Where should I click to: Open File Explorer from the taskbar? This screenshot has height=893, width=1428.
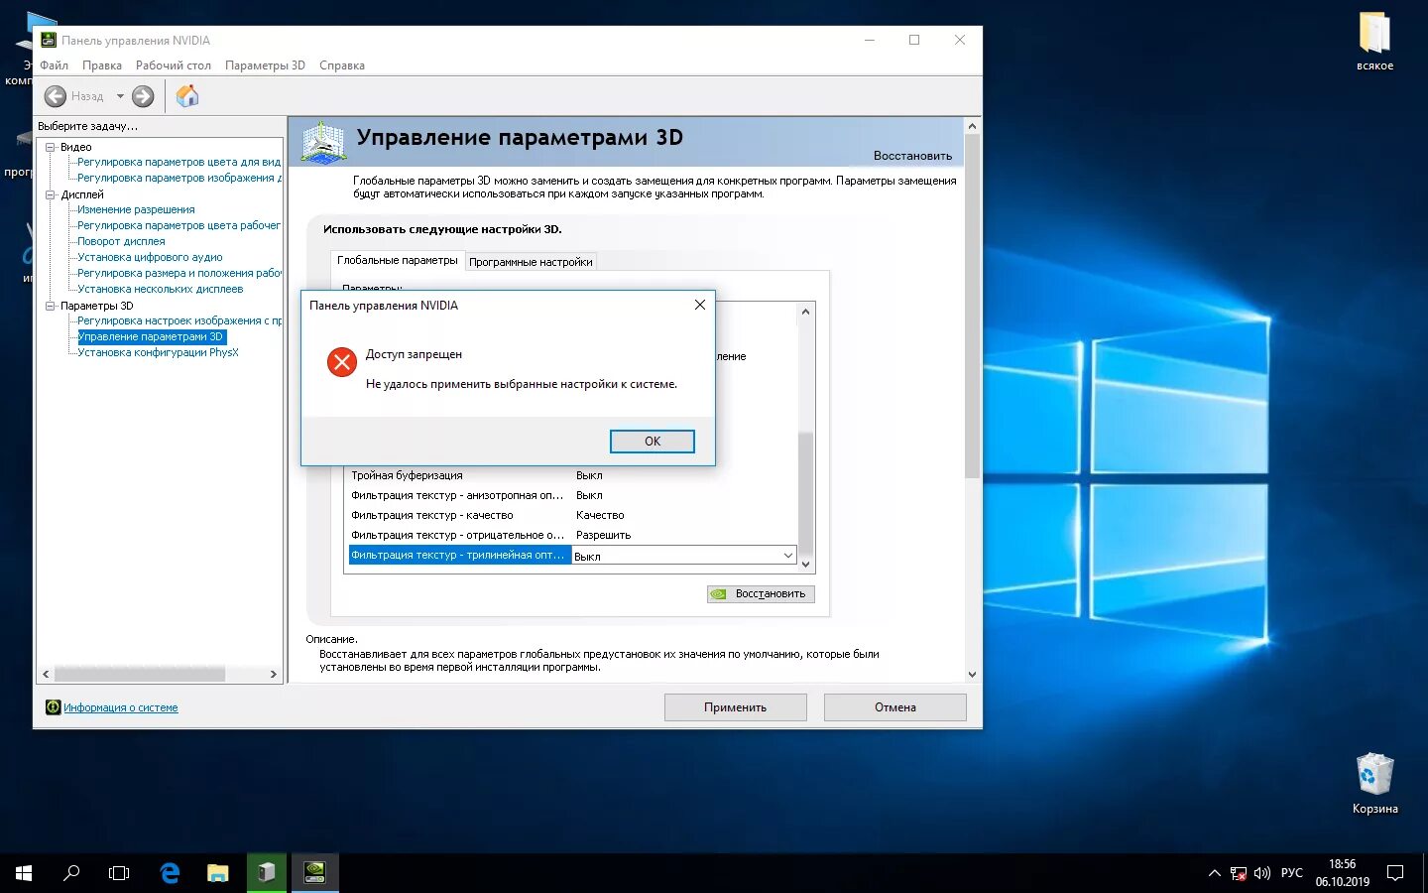(218, 873)
